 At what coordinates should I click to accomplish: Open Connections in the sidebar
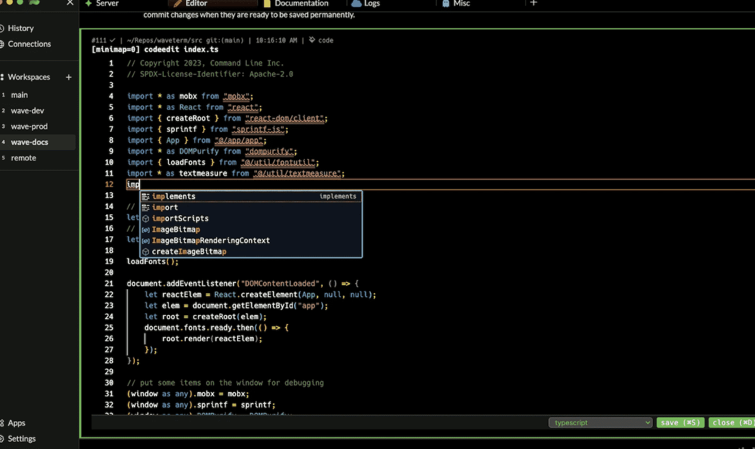pos(29,44)
